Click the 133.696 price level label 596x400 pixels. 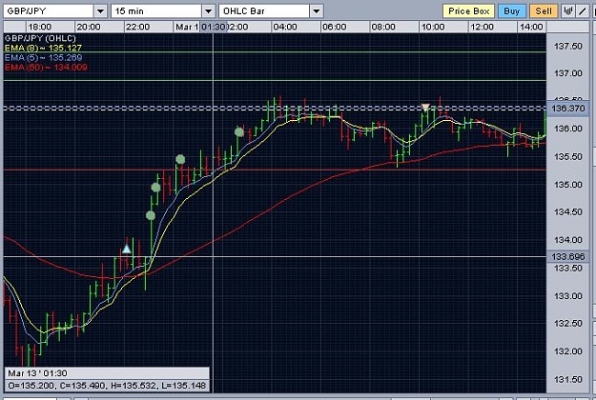point(568,256)
